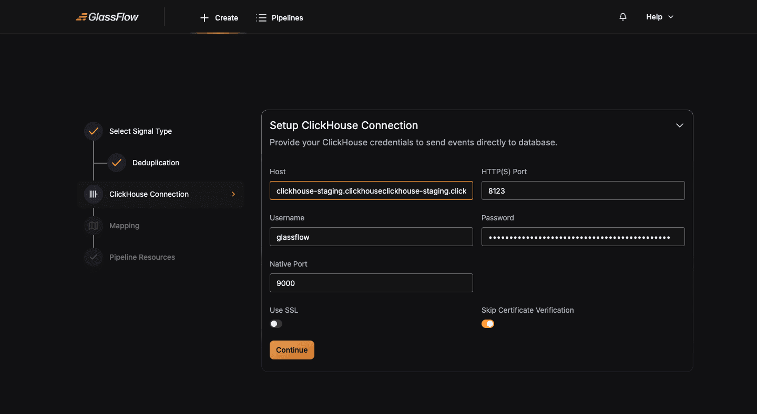757x414 pixels.
Task: Click the Pipeline Resources step icon
Action: click(94, 257)
